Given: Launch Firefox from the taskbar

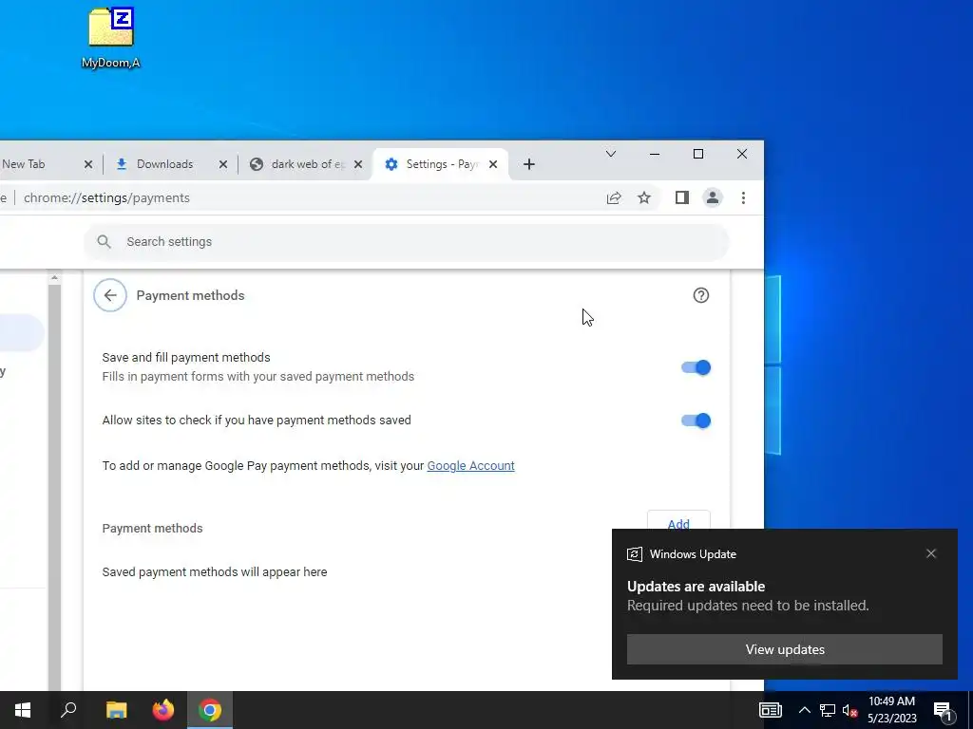Looking at the screenshot, I should point(163,710).
